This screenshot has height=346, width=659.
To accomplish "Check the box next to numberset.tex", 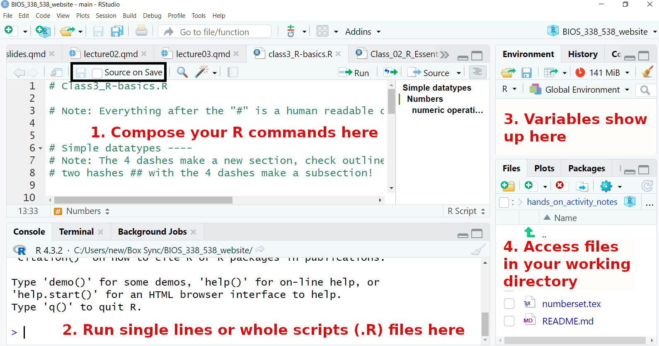I will click(x=509, y=304).
